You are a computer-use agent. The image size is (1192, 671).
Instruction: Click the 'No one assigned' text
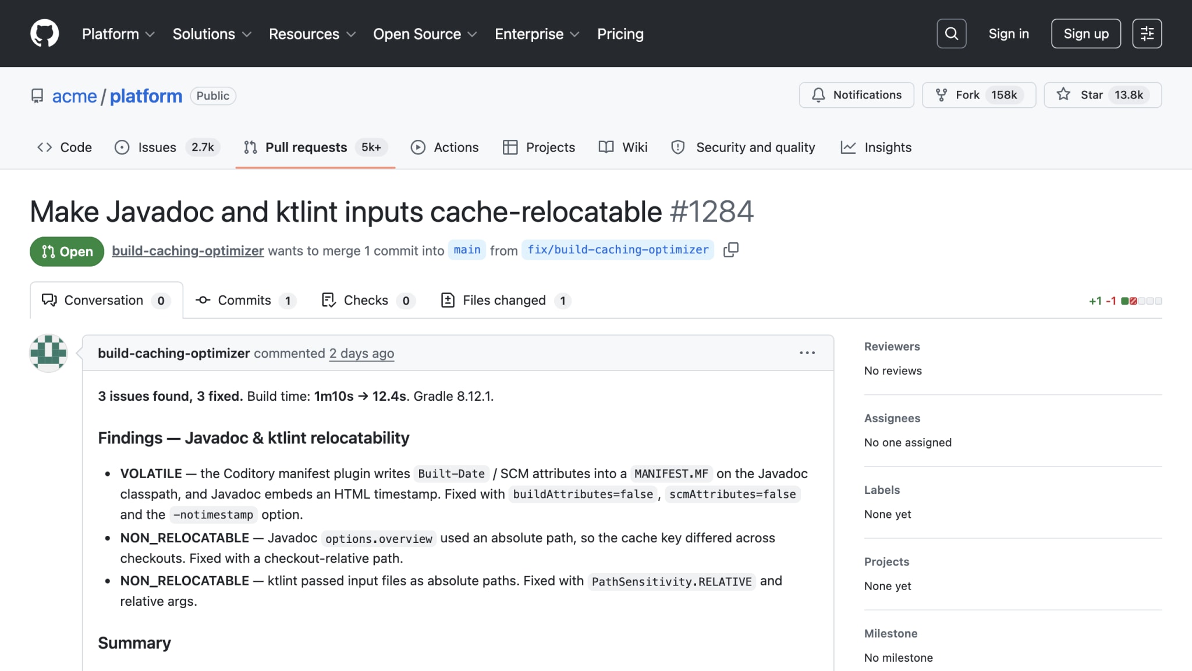point(907,443)
